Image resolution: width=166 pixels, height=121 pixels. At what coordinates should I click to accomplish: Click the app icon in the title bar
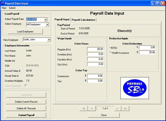coord(3,3)
